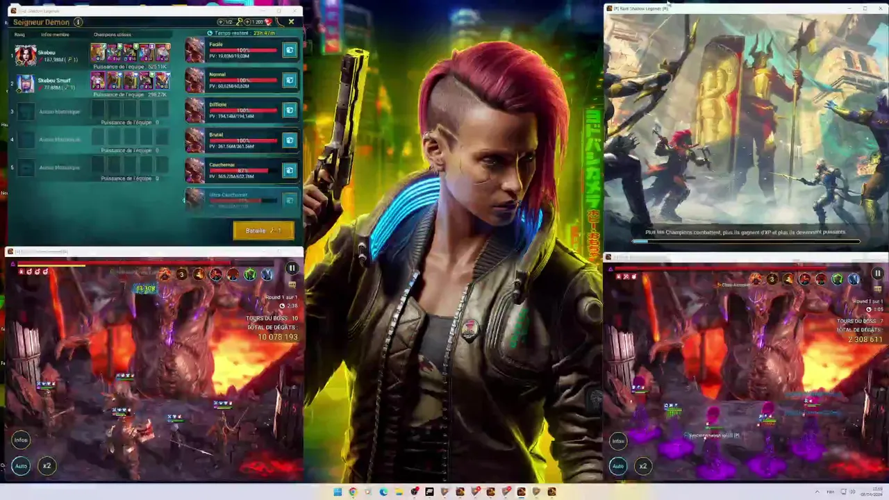Open the Cauchemar reward chest icon
Viewport: 889px width, 500px height.
[x=290, y=170]
